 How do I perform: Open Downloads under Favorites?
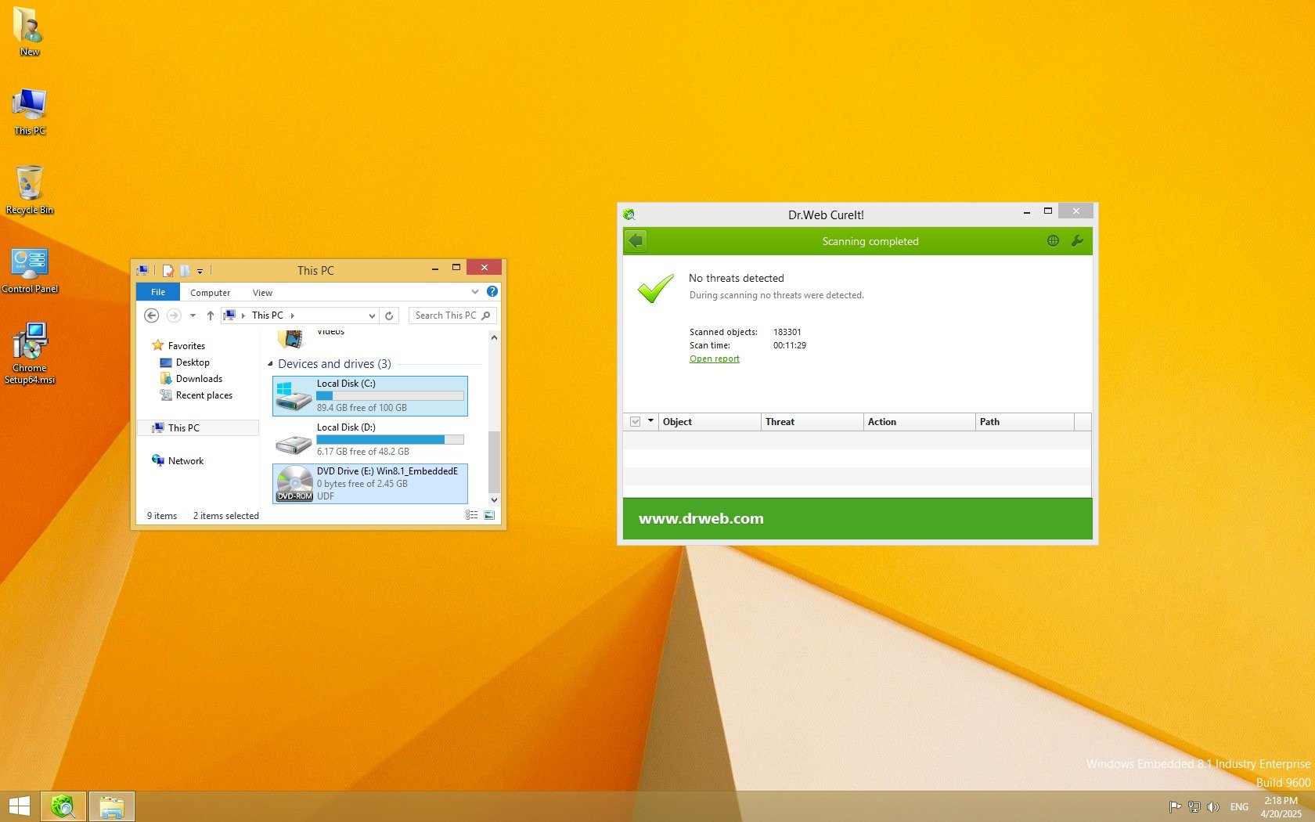pos(191,379)
